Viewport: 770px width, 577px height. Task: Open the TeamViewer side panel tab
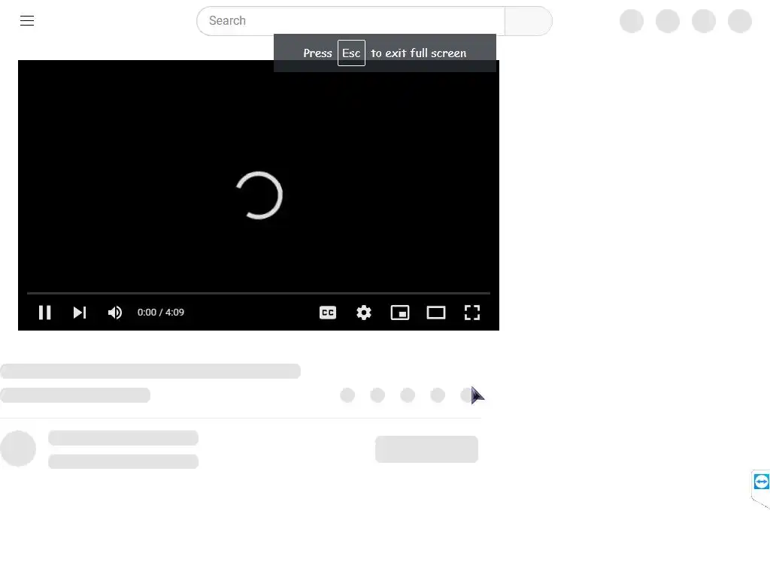pyautogui.click(x=761, y=485)
